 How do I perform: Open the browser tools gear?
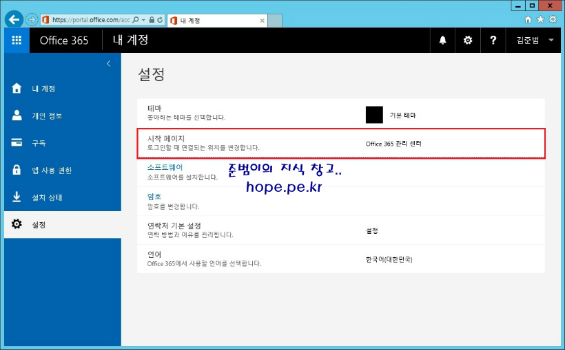553,19
